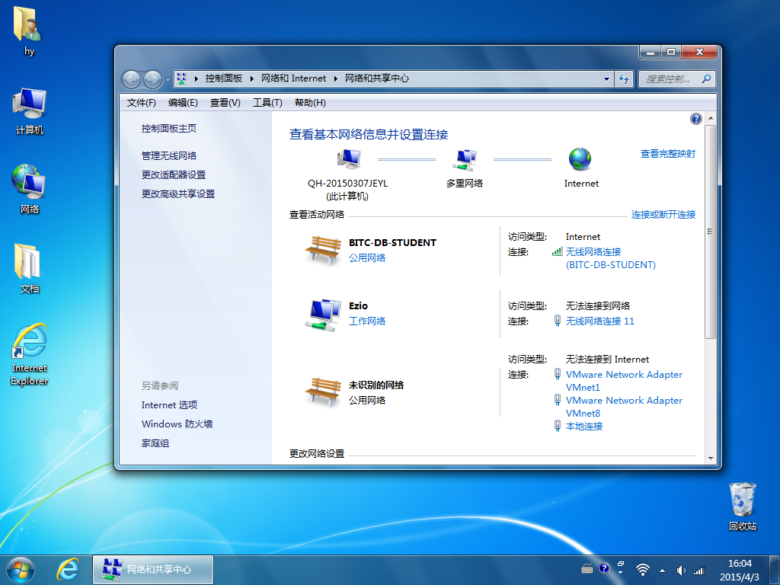780x585 pixels.
Task: Open 本地连接 connection link
Action: point(584,426)
